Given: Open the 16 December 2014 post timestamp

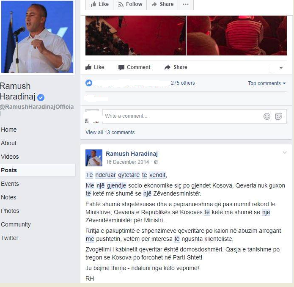Looking at the screenshot, I should pyautogui.click(x=127, y=162).
